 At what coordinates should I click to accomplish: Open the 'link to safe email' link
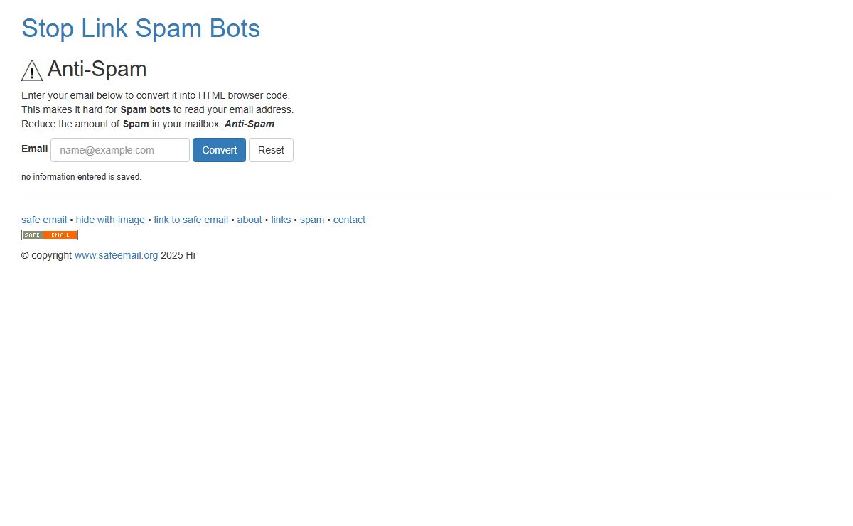click(191, 220)
